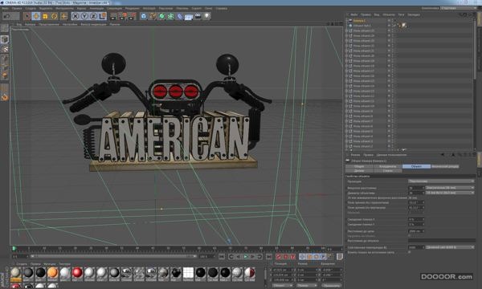Screen dimensions: 482x289
Task: Select the Scale tool icon
Action: pyautogui.click(x=45, y=16)
